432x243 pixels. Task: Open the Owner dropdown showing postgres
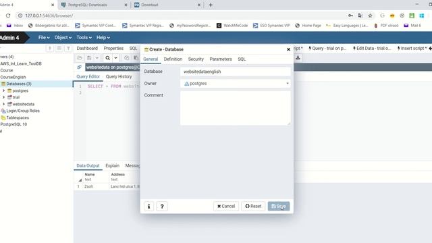(x=236, y=84)
